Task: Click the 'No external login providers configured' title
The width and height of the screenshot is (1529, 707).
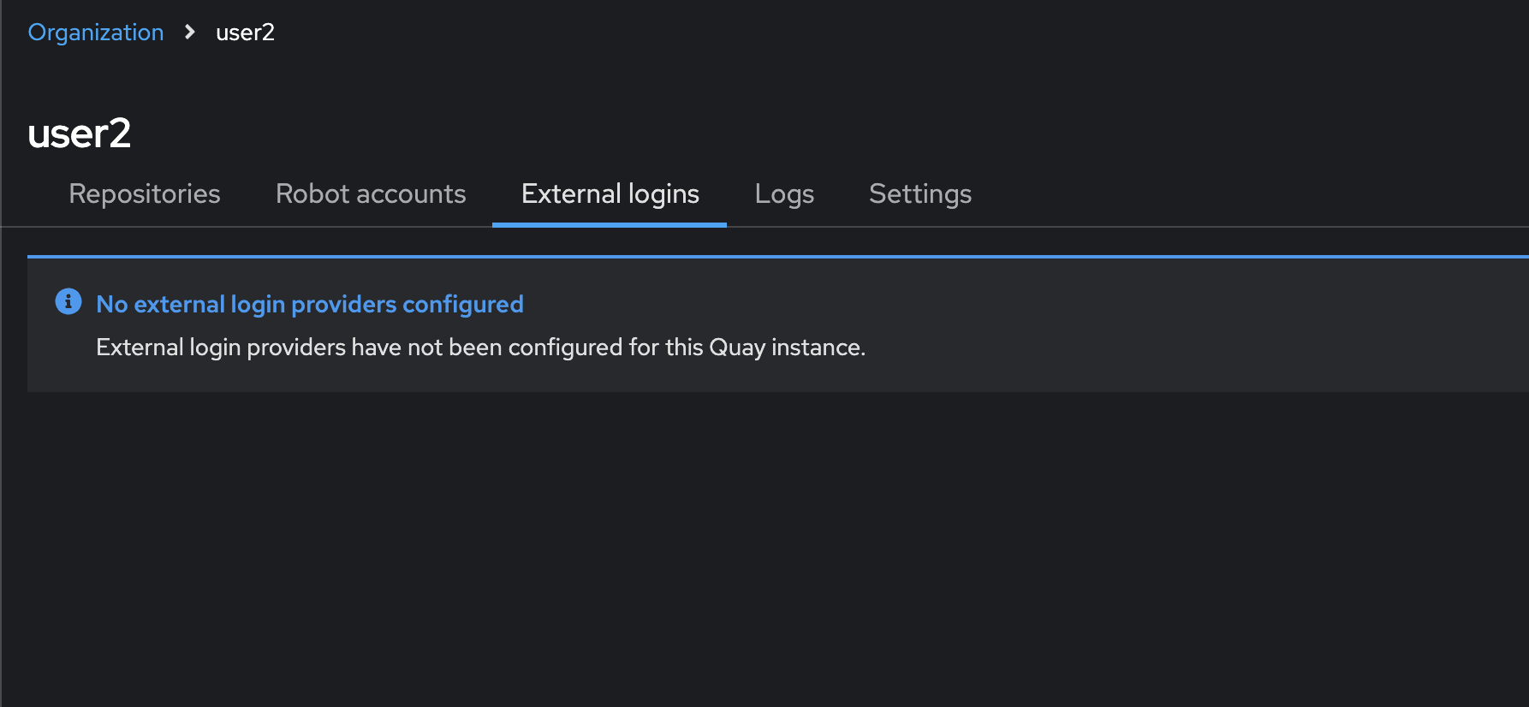Action: tap(310, 305)
